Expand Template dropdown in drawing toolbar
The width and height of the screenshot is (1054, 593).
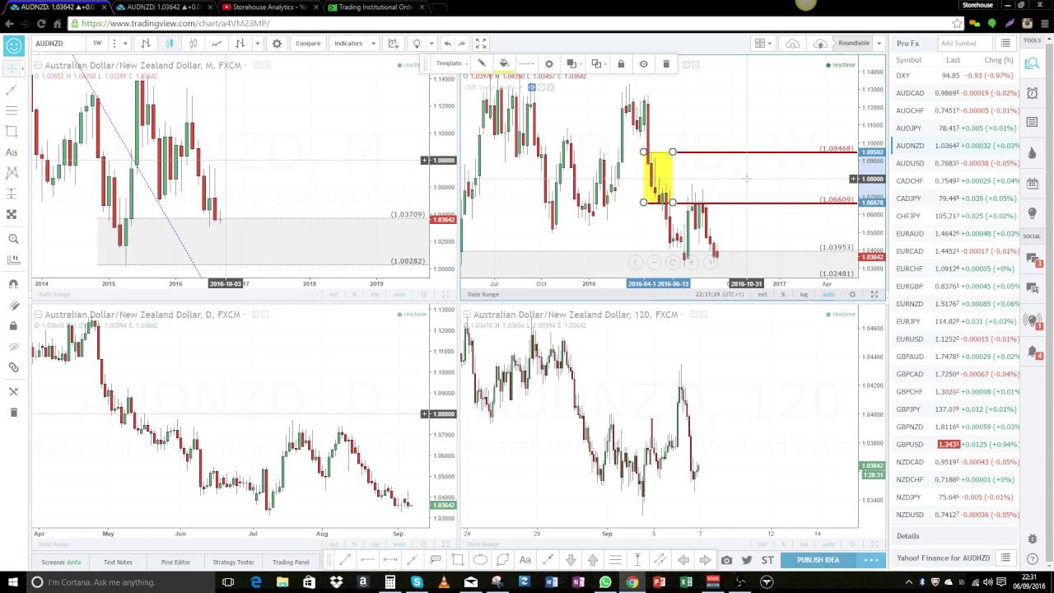[452, 63]
